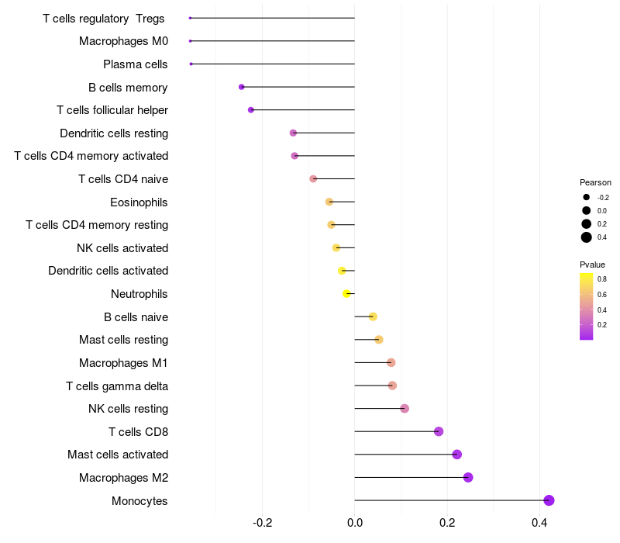Click the 0.4 x-axis tick label
This screenshot has width=620, height=543.
(x=539, y=523)
